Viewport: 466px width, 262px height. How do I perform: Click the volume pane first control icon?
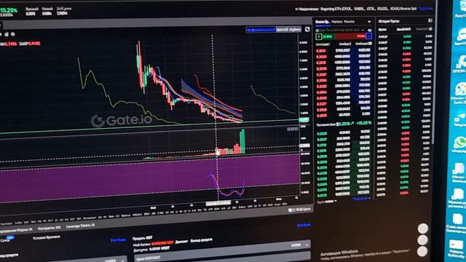(x=288, y=129)
